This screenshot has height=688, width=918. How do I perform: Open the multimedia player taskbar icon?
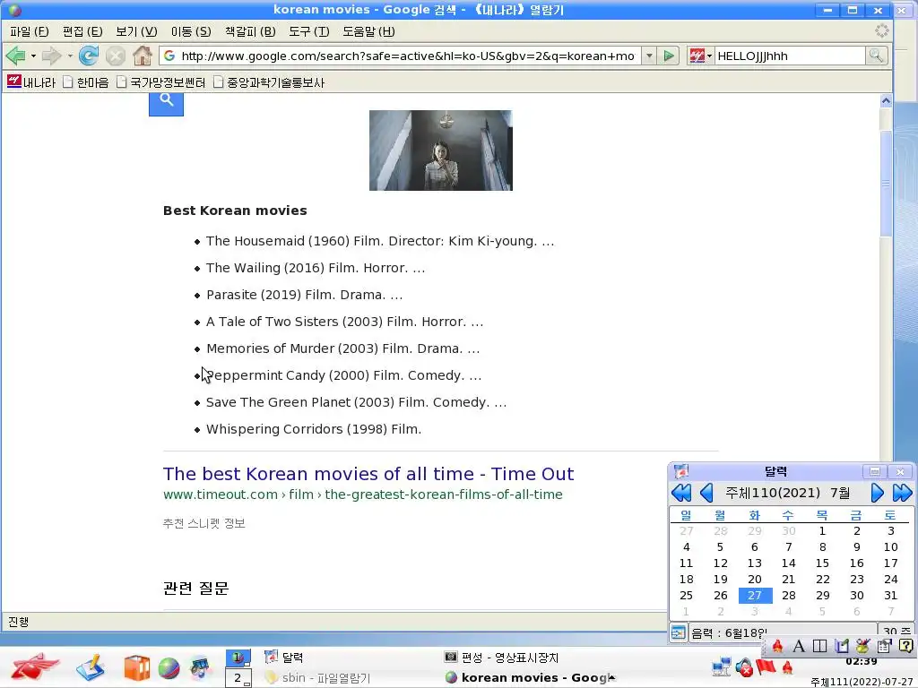coord(200,668)
